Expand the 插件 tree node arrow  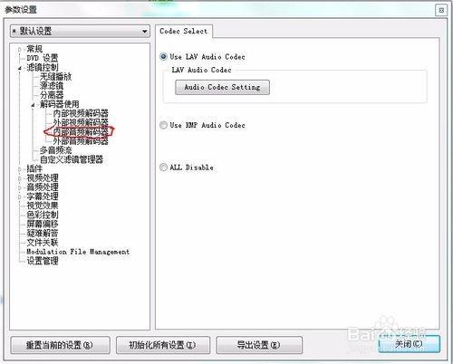(x=20, y=169)
